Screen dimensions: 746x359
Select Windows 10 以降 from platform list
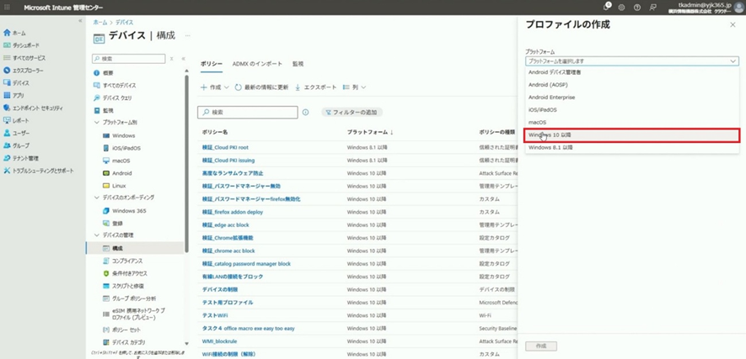631,135
